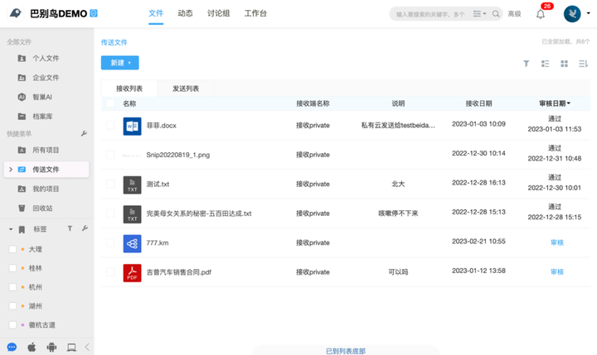Screen dimensions: 597x355
Task: Open the dropdown arrow next to the avatar
Action: coord(588,13)
